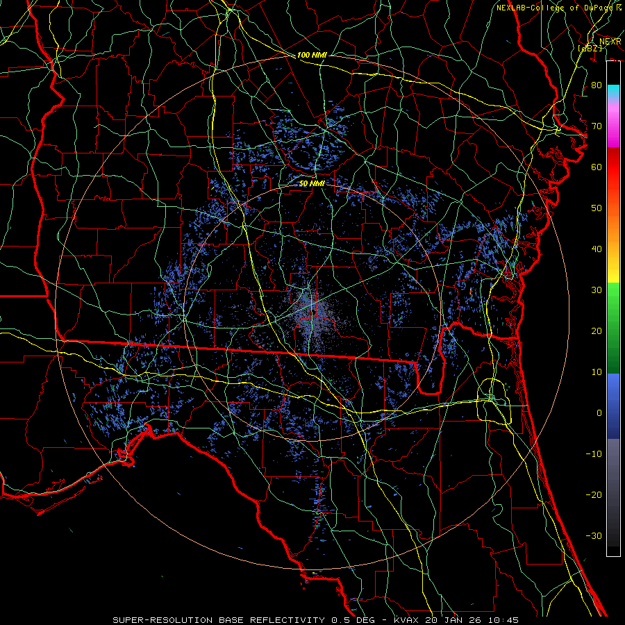Click the "70" value on the dBZ scale

click(597, 126)
